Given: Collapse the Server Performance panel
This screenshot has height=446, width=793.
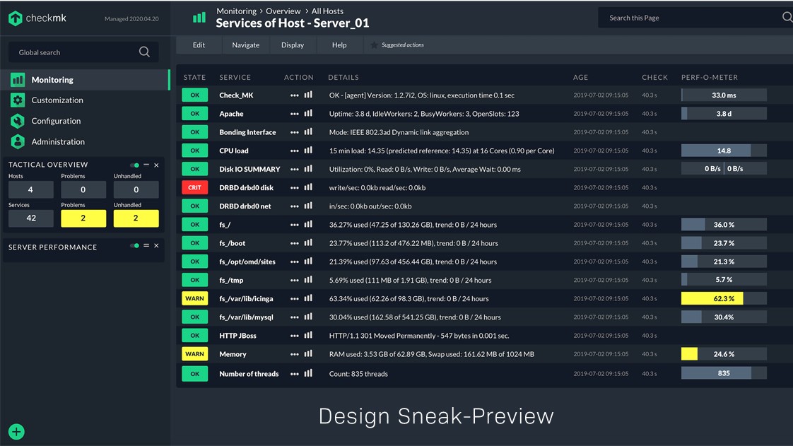Looking at the screenshot, I should pyautogui.click(x=146, y=246).
